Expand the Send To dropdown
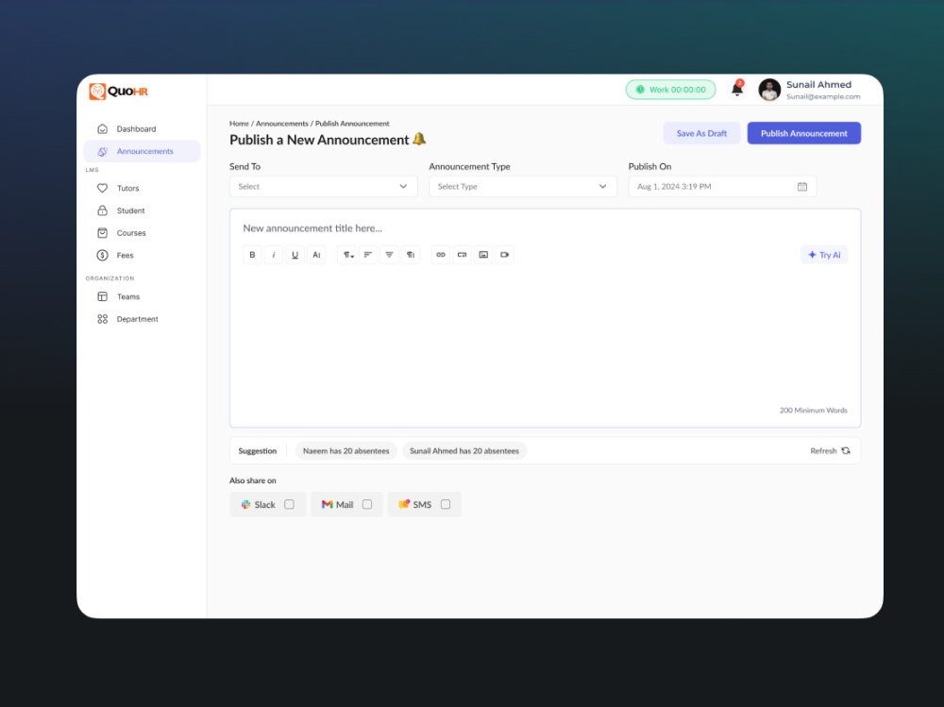The width and height of the screenshot is (944, 707). (x=323, y=187)
